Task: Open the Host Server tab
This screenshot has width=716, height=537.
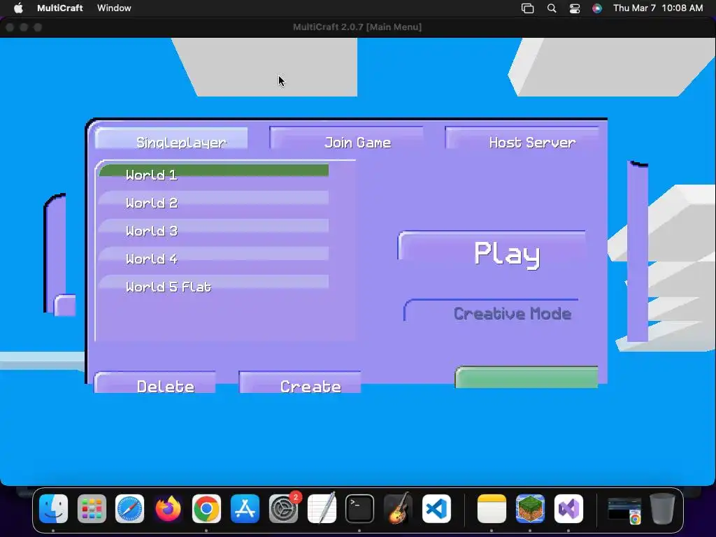Action: pos(522,139)
